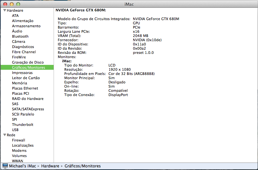Open SAS in the sidebar
258x170 pixels.
click(15, 104)
